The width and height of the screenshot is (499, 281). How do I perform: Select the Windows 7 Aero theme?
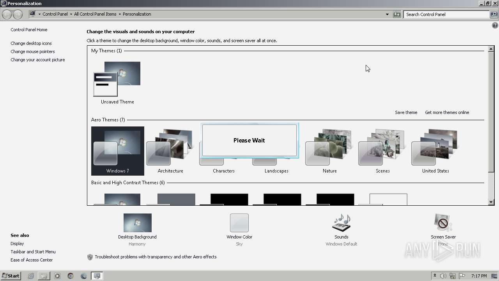click(117, 151)
